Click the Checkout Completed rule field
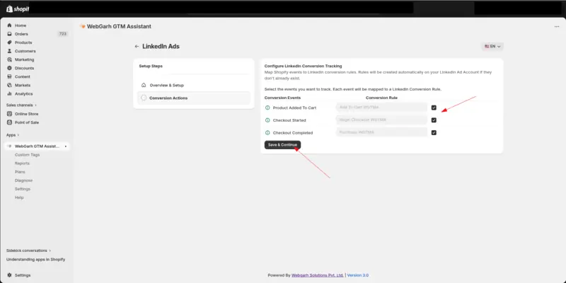The image size is (566, 283). point(381,132)
